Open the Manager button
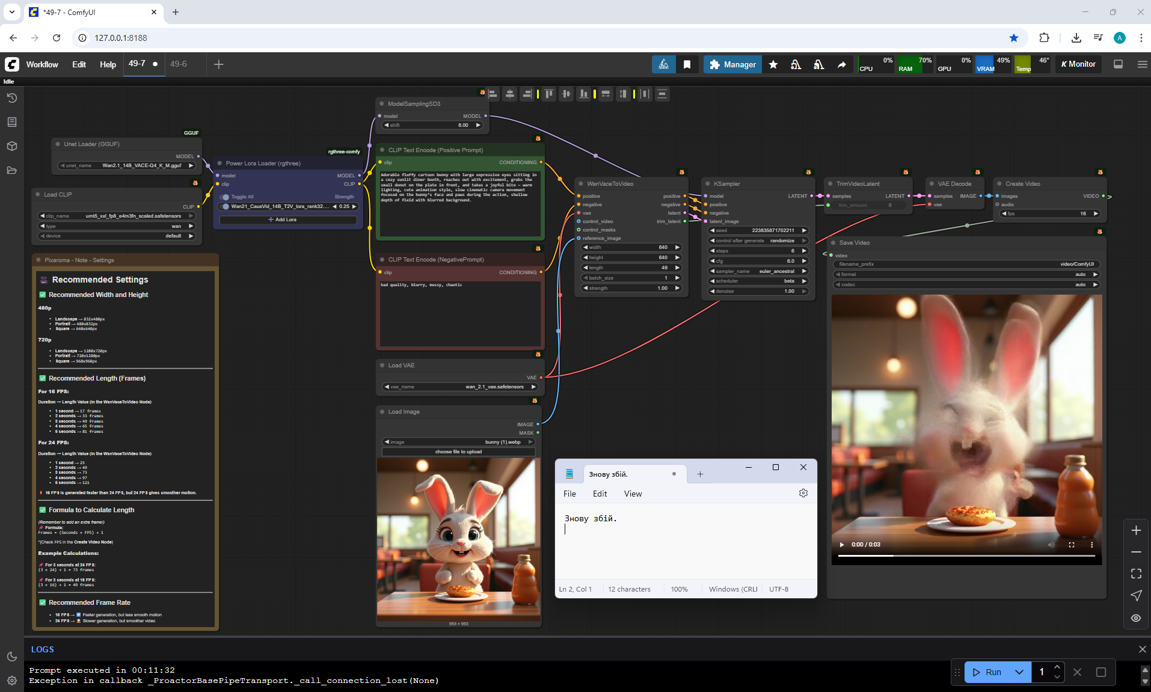1151x692 pixels. 732,64
